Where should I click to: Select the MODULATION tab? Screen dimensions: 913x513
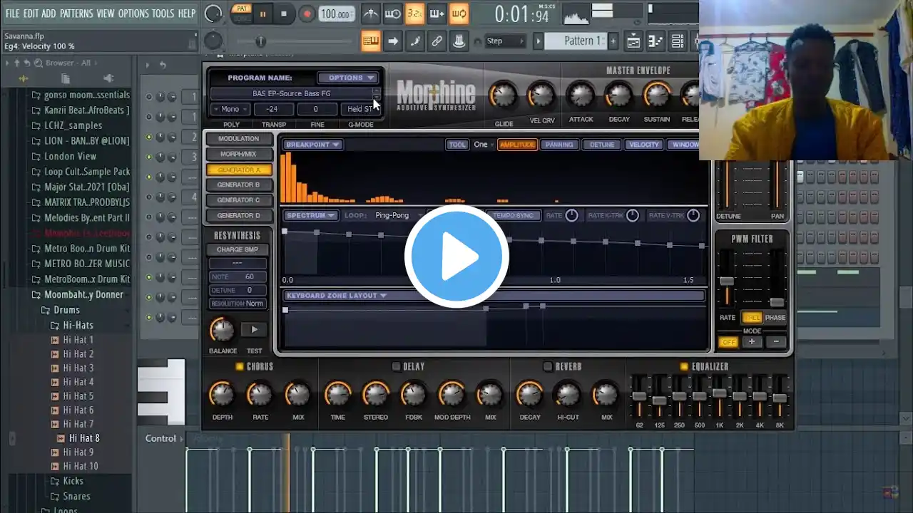tap(239, 139)
